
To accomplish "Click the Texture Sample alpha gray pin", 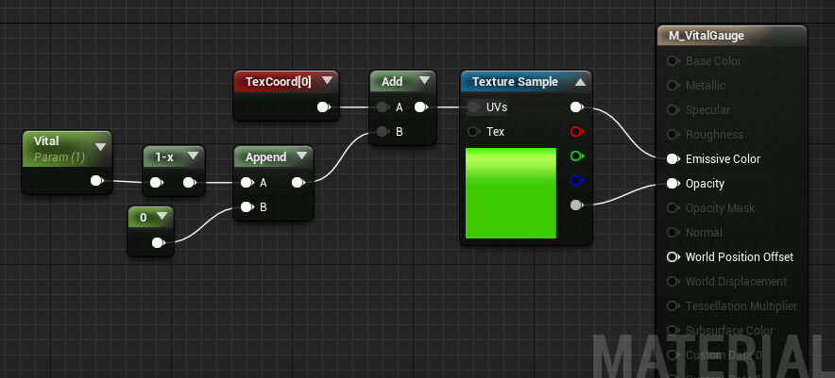I will (x=577, y=205).
